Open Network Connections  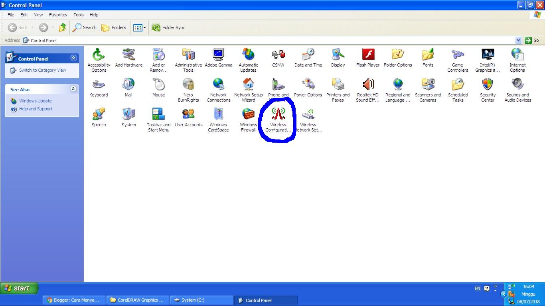click(x=218, y=86)
